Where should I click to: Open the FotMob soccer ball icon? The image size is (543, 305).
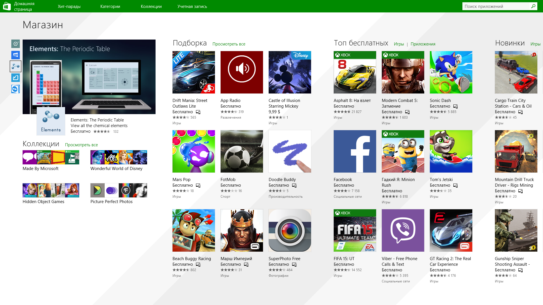(242, 151)
